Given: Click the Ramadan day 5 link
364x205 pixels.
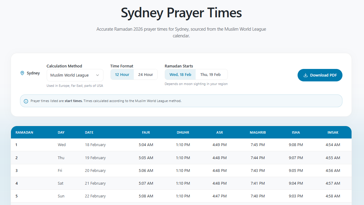Looking at the screenshot, I should (x=16, y=196).
